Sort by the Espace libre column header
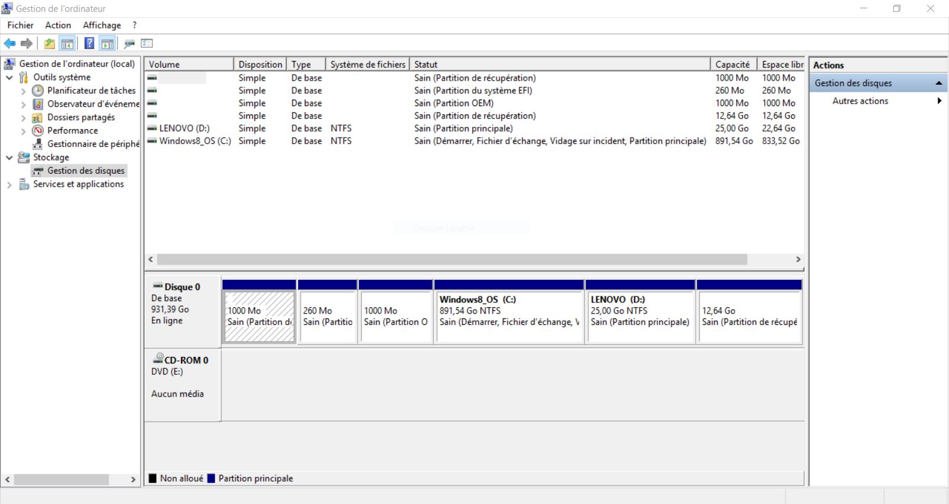Viewport: 949px width, 504px height. 782,64
